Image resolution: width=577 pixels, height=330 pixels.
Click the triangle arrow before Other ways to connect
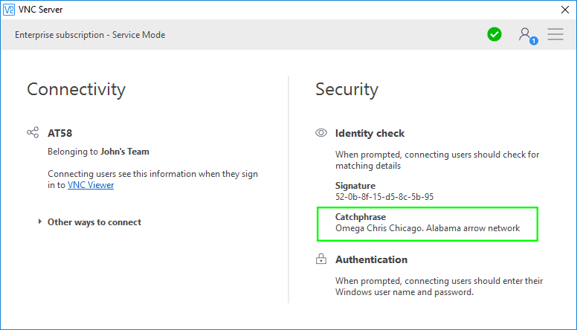click(x=40, y=221)
